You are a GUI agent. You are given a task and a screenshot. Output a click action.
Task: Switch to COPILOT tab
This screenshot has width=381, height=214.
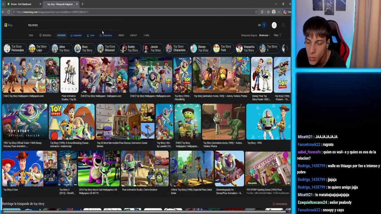pos(133,35)
